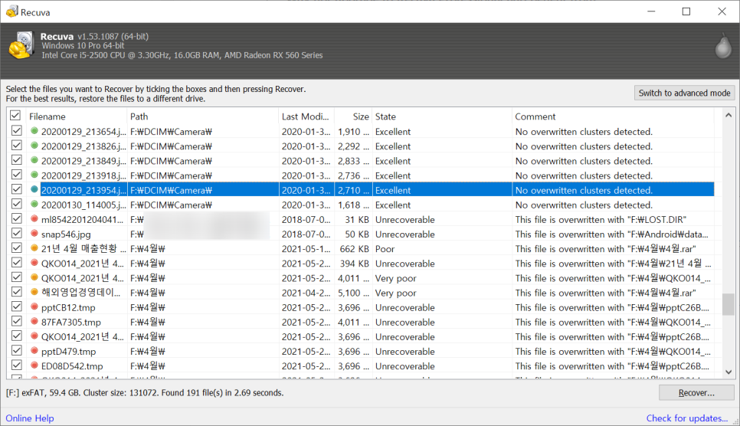Viewport: 740px width, 426px height.
Task: Open the Online Help link
Action: coord(30,418)
